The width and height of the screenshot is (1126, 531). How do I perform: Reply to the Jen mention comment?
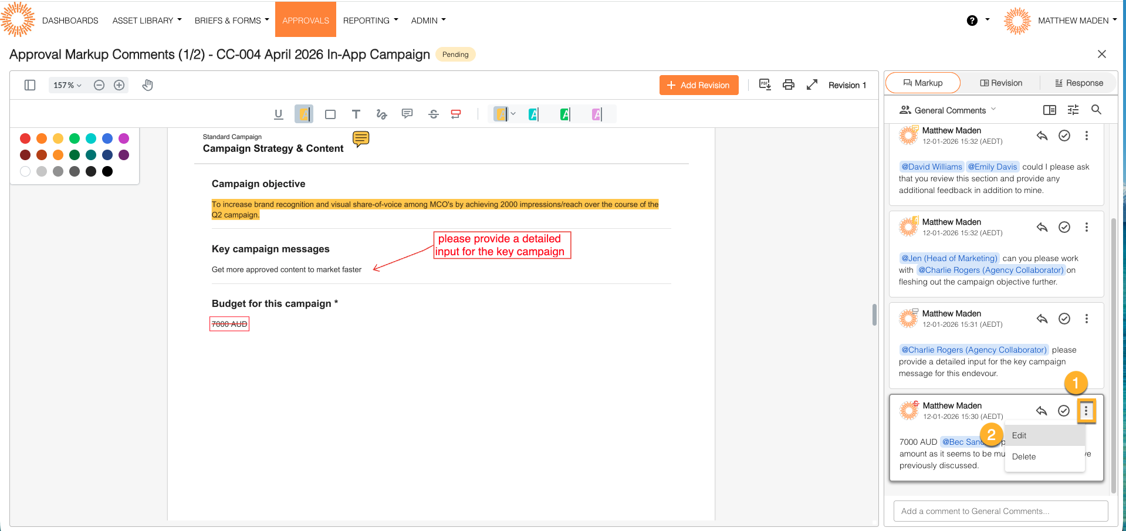pyautogui.click(x=1042, y=227)
